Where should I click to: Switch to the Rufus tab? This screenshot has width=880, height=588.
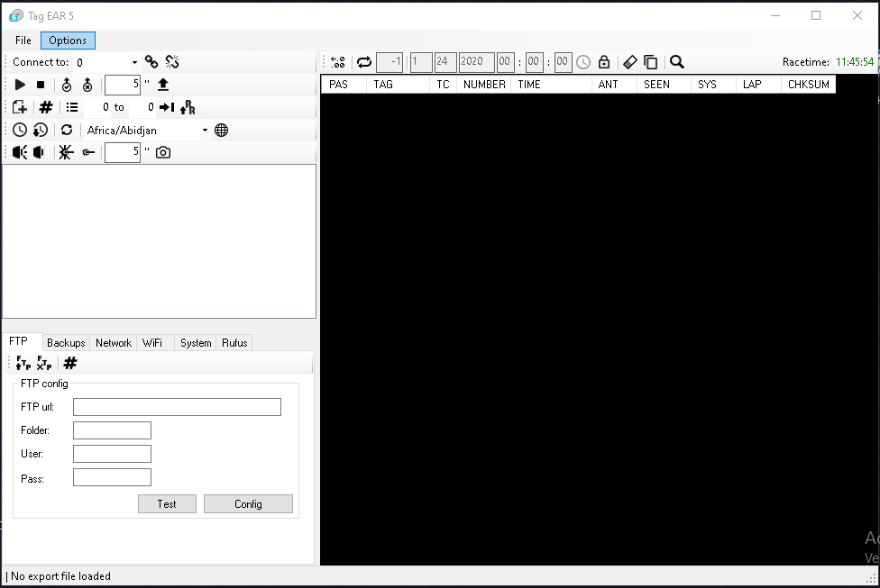[x=234, y=342]
